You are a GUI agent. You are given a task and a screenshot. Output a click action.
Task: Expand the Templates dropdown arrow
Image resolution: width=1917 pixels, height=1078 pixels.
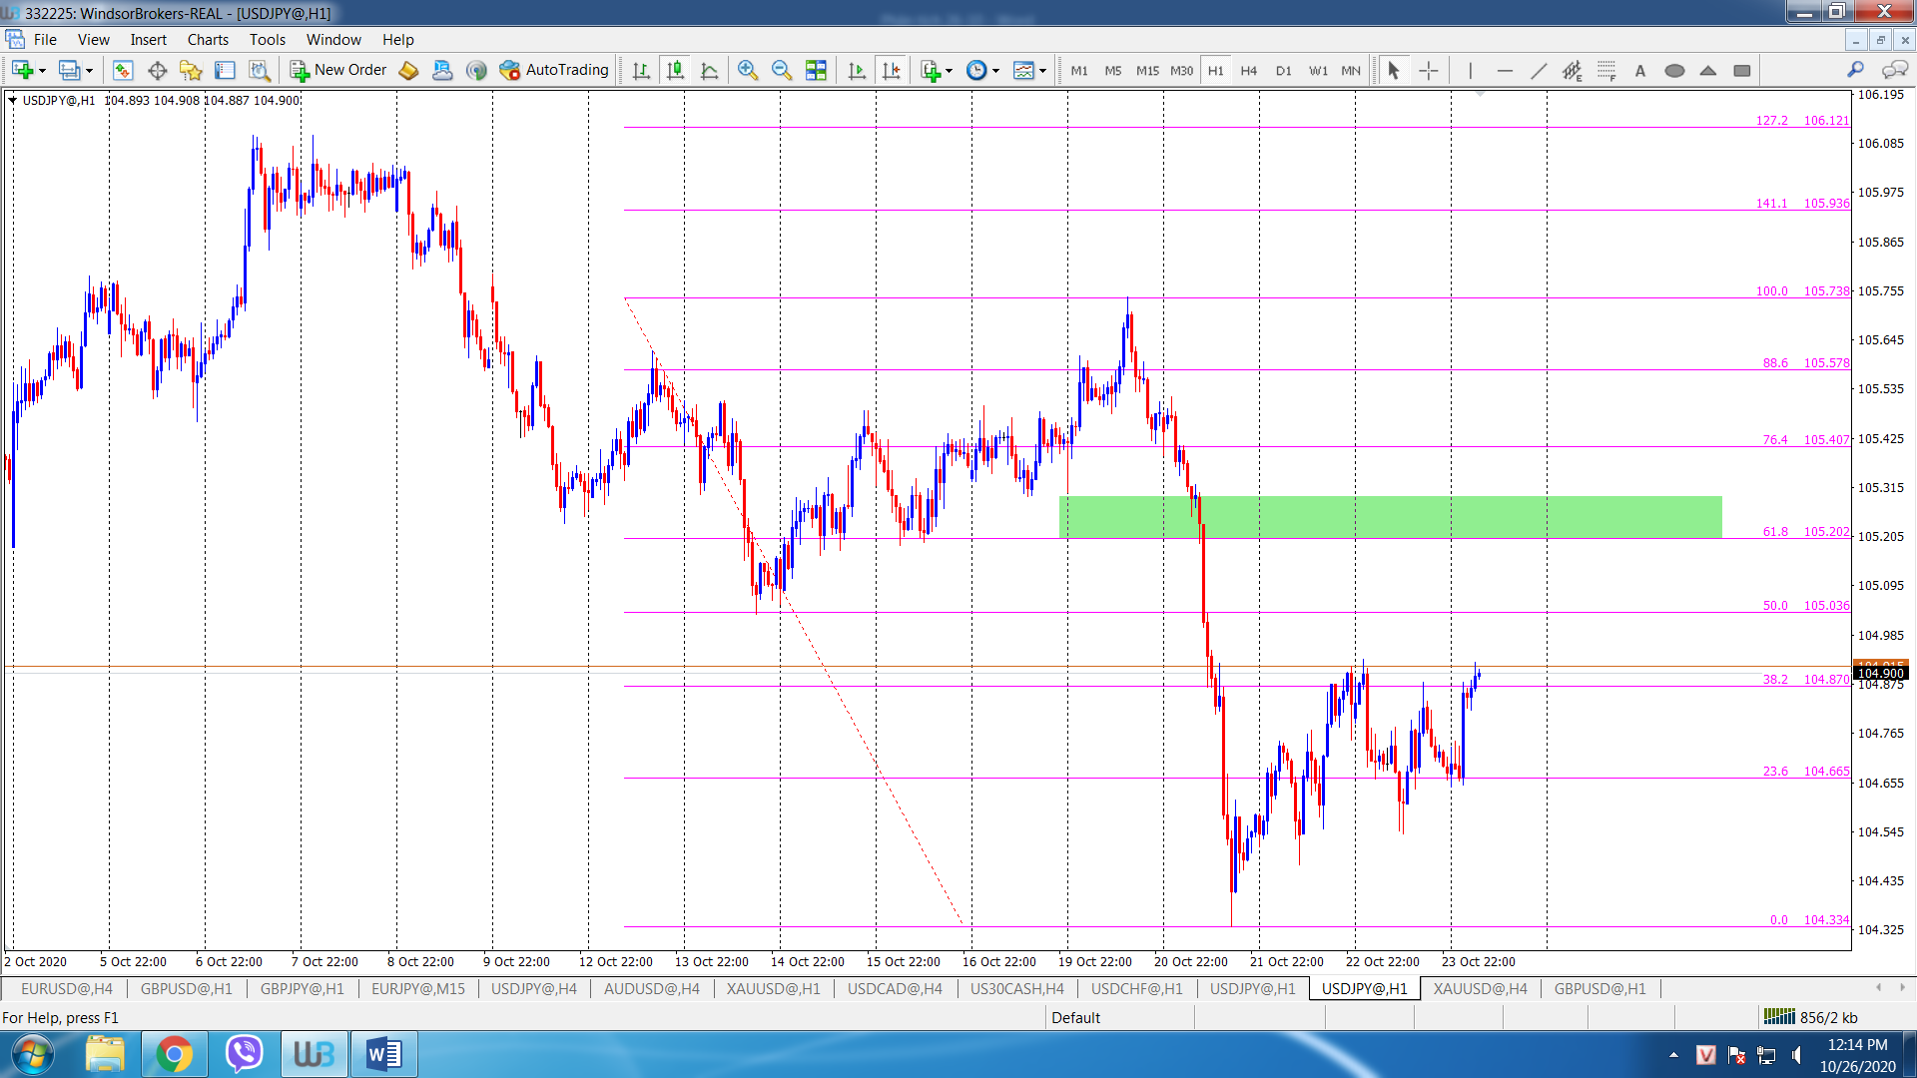tap(1042, 71)
